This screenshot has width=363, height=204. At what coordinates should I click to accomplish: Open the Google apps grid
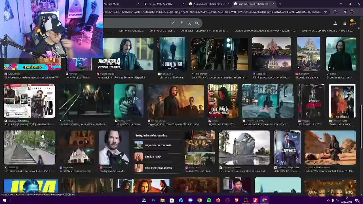(x=344, y=23)
